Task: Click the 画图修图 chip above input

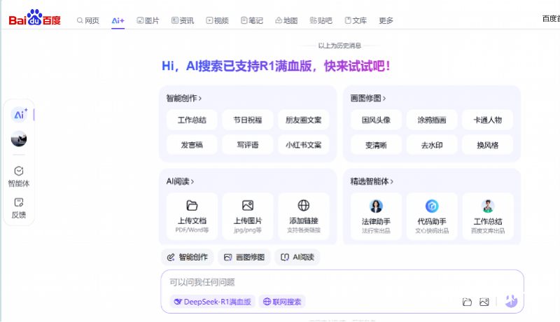Action: coord(244,257)
